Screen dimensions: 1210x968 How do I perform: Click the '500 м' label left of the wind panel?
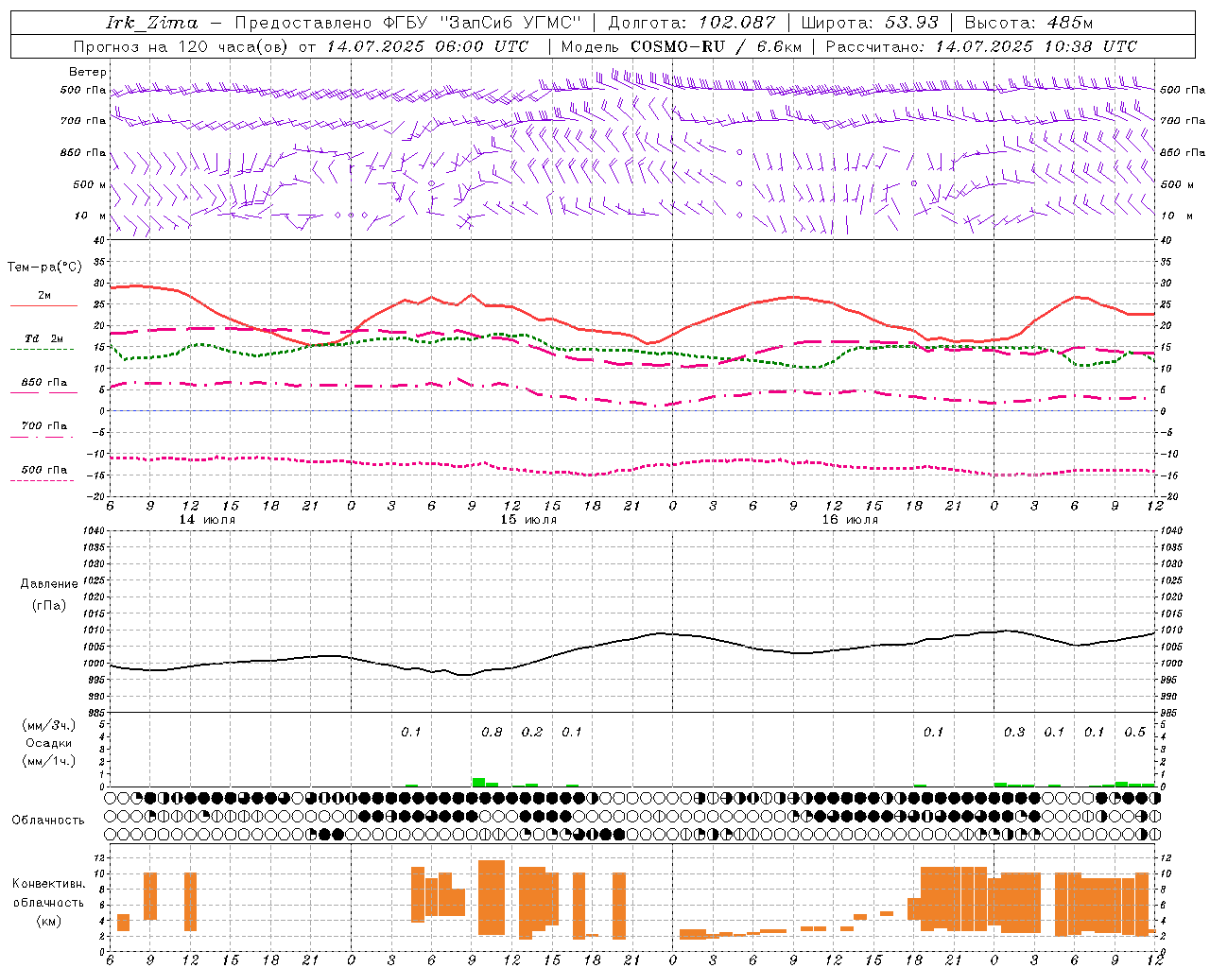click(90, 184)
